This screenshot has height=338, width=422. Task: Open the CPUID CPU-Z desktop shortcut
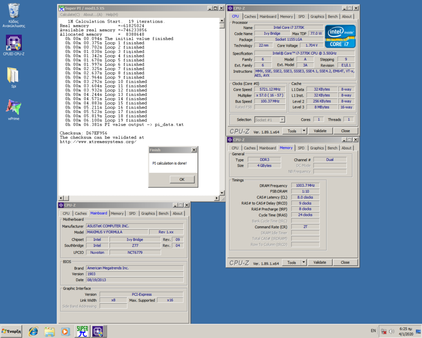point(14,45)
